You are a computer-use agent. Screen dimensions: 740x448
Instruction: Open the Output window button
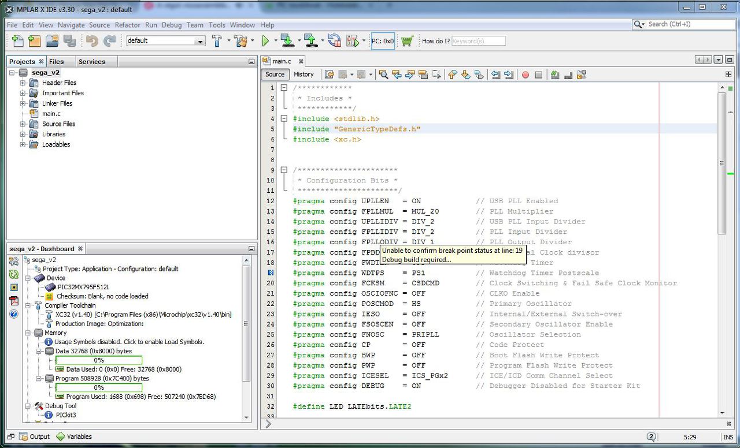pyautogui.click(x=34, y=436)
